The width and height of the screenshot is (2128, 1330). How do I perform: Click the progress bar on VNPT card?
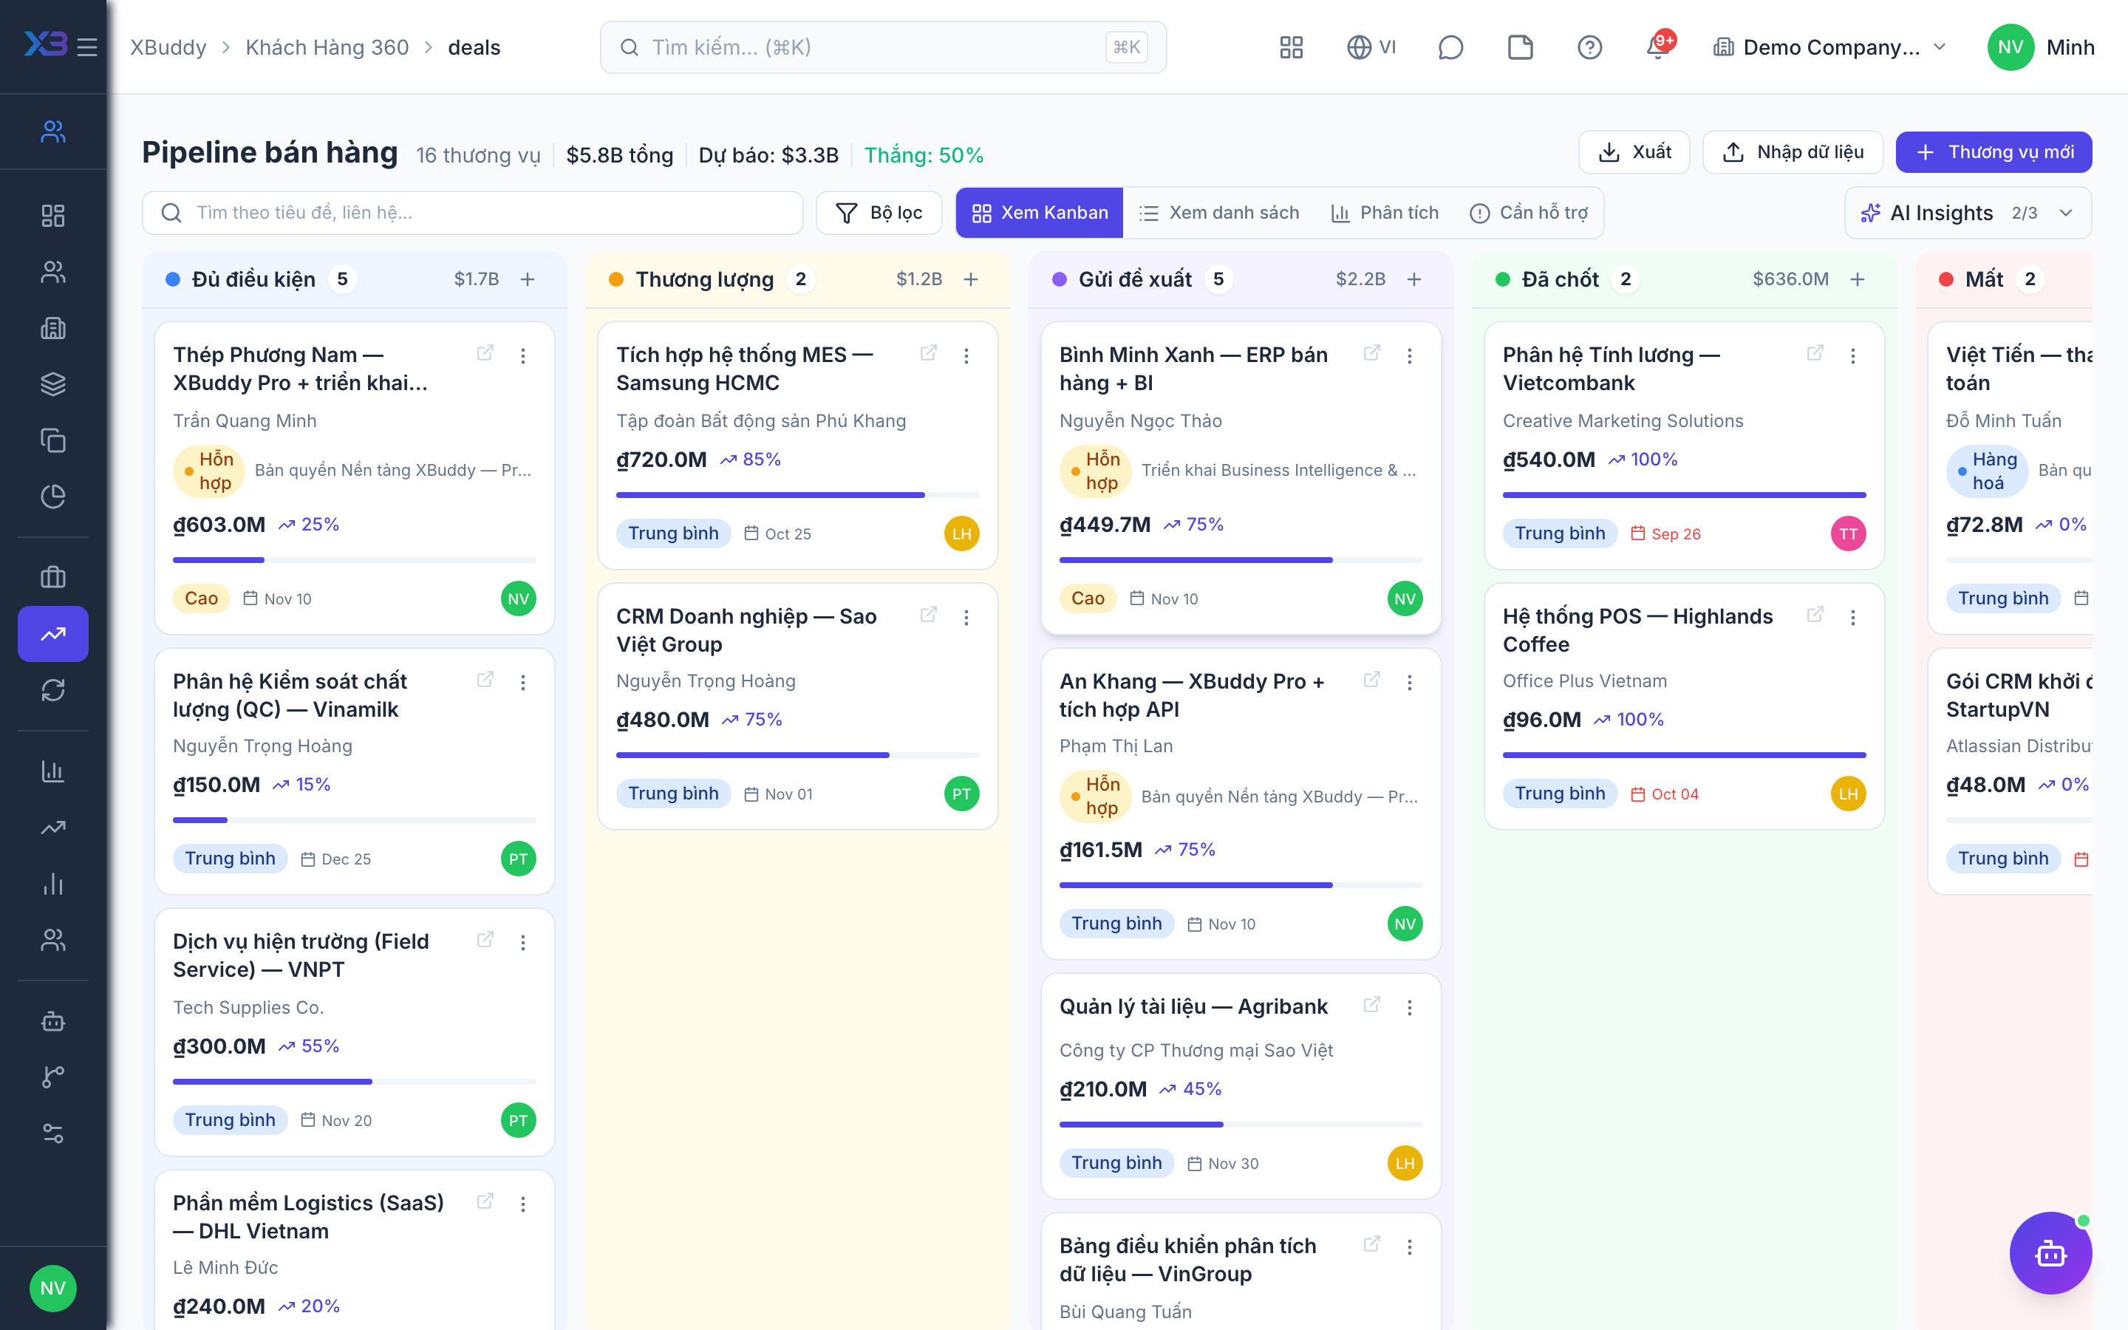[x=355, y=1081]
